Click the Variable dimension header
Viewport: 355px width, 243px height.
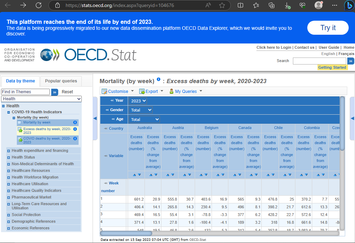tap(116, 156)
